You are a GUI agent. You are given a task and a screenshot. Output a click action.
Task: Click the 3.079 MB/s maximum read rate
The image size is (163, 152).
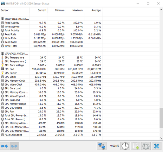76,34
